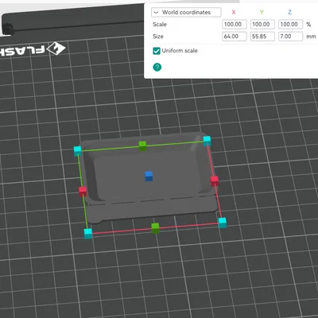The width and height of the screenshot is (318, 318).
Task: Select the Size Z field showing 7.00
Action: point(290,37)
